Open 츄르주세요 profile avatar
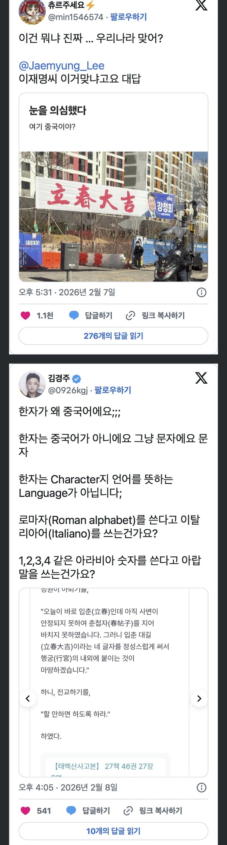227x845 pixels. click(x=32, y=12)
